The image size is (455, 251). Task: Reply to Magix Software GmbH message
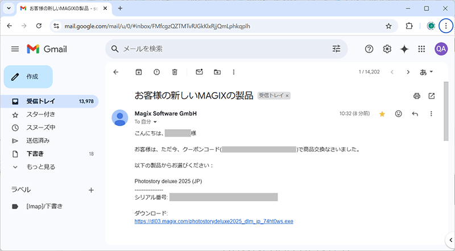415,114
